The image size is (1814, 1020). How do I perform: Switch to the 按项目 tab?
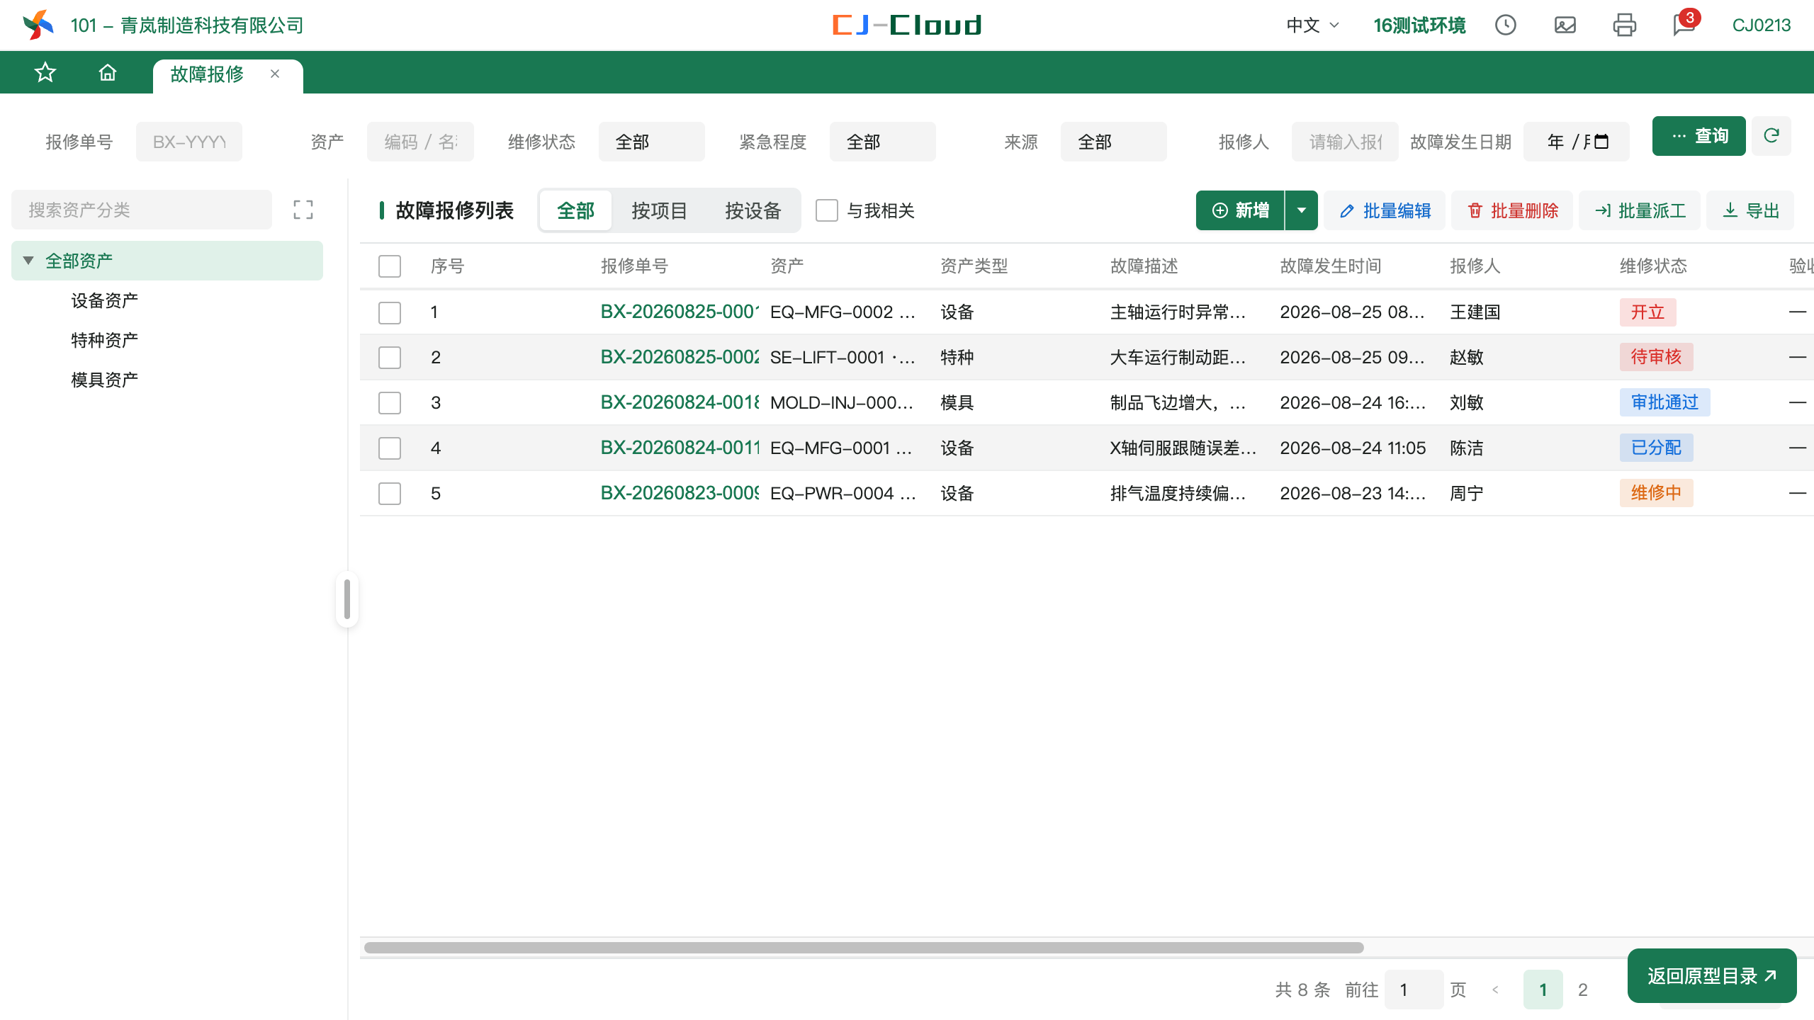659,210
